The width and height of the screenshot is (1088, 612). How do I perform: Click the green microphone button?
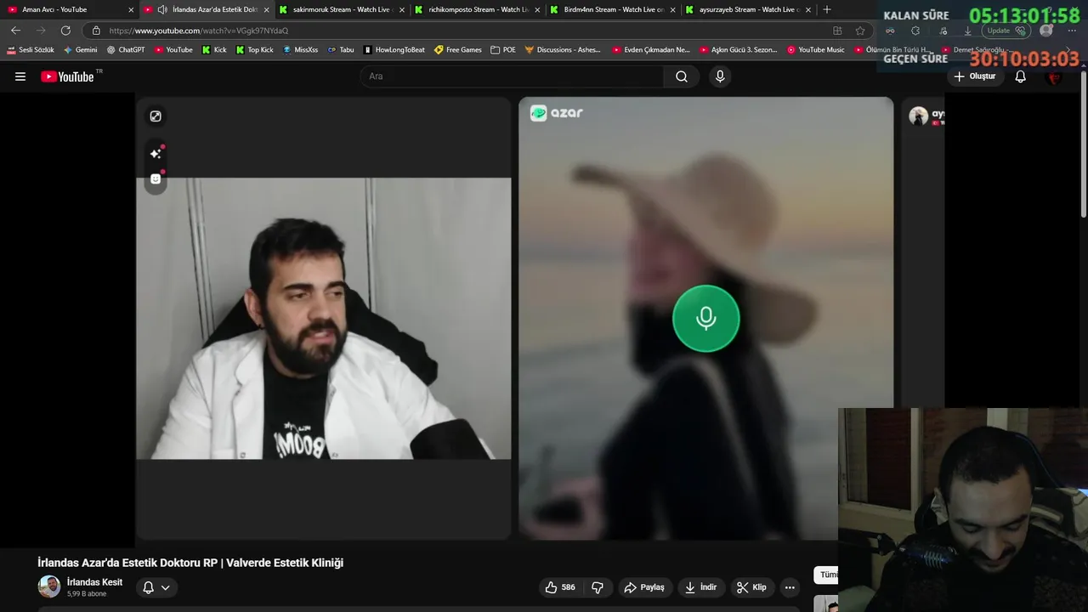pos(705,319)
